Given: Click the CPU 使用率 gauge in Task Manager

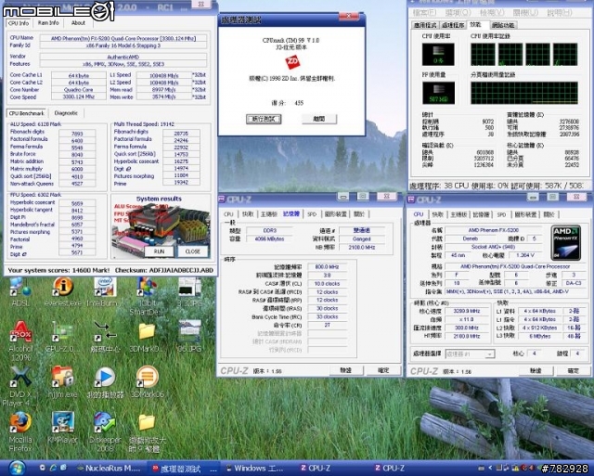Looking at the screenshot, I should (438, 54).
